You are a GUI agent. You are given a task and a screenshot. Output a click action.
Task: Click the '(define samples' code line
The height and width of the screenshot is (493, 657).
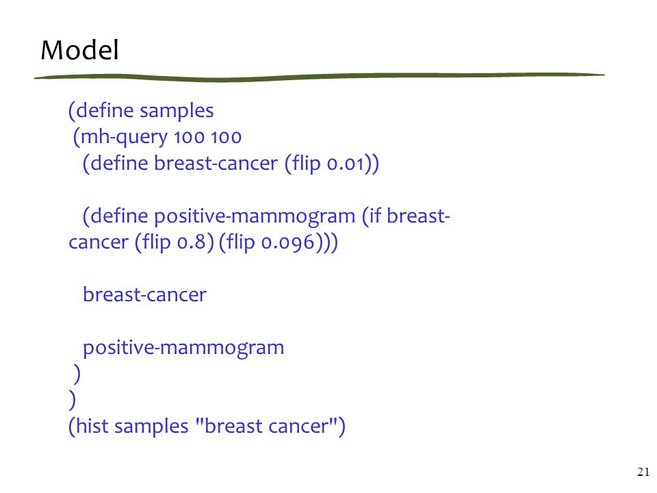click(x=141, y=111)
